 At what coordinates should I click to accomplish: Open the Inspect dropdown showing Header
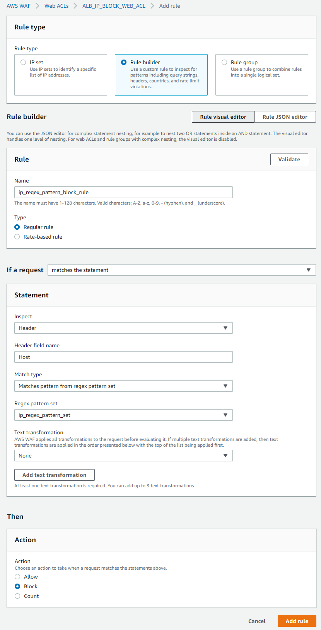(123, 328)
